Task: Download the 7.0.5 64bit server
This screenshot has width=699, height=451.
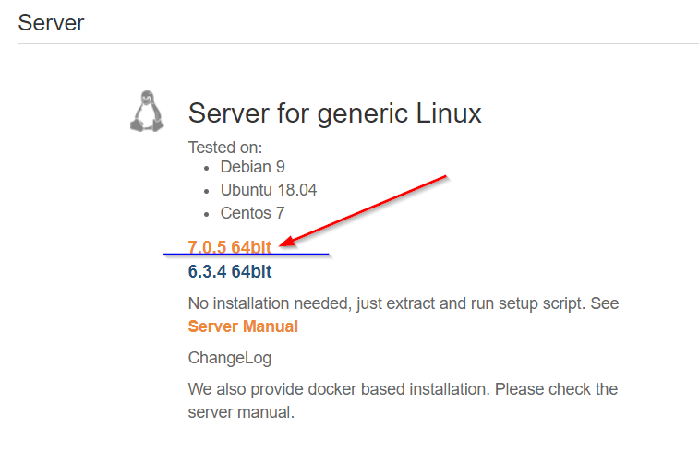Action: (229, 246)
